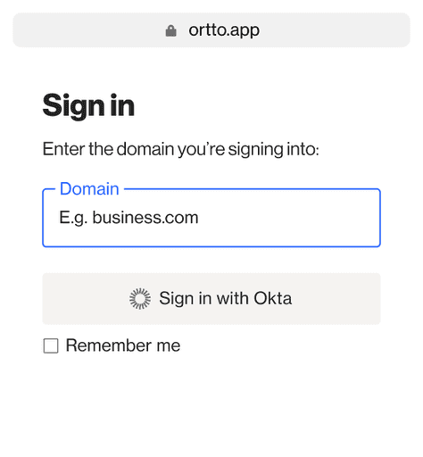Click empty left area of the Okta button
The width and height of the screenshot is (423, 457).
pos(85,299)
